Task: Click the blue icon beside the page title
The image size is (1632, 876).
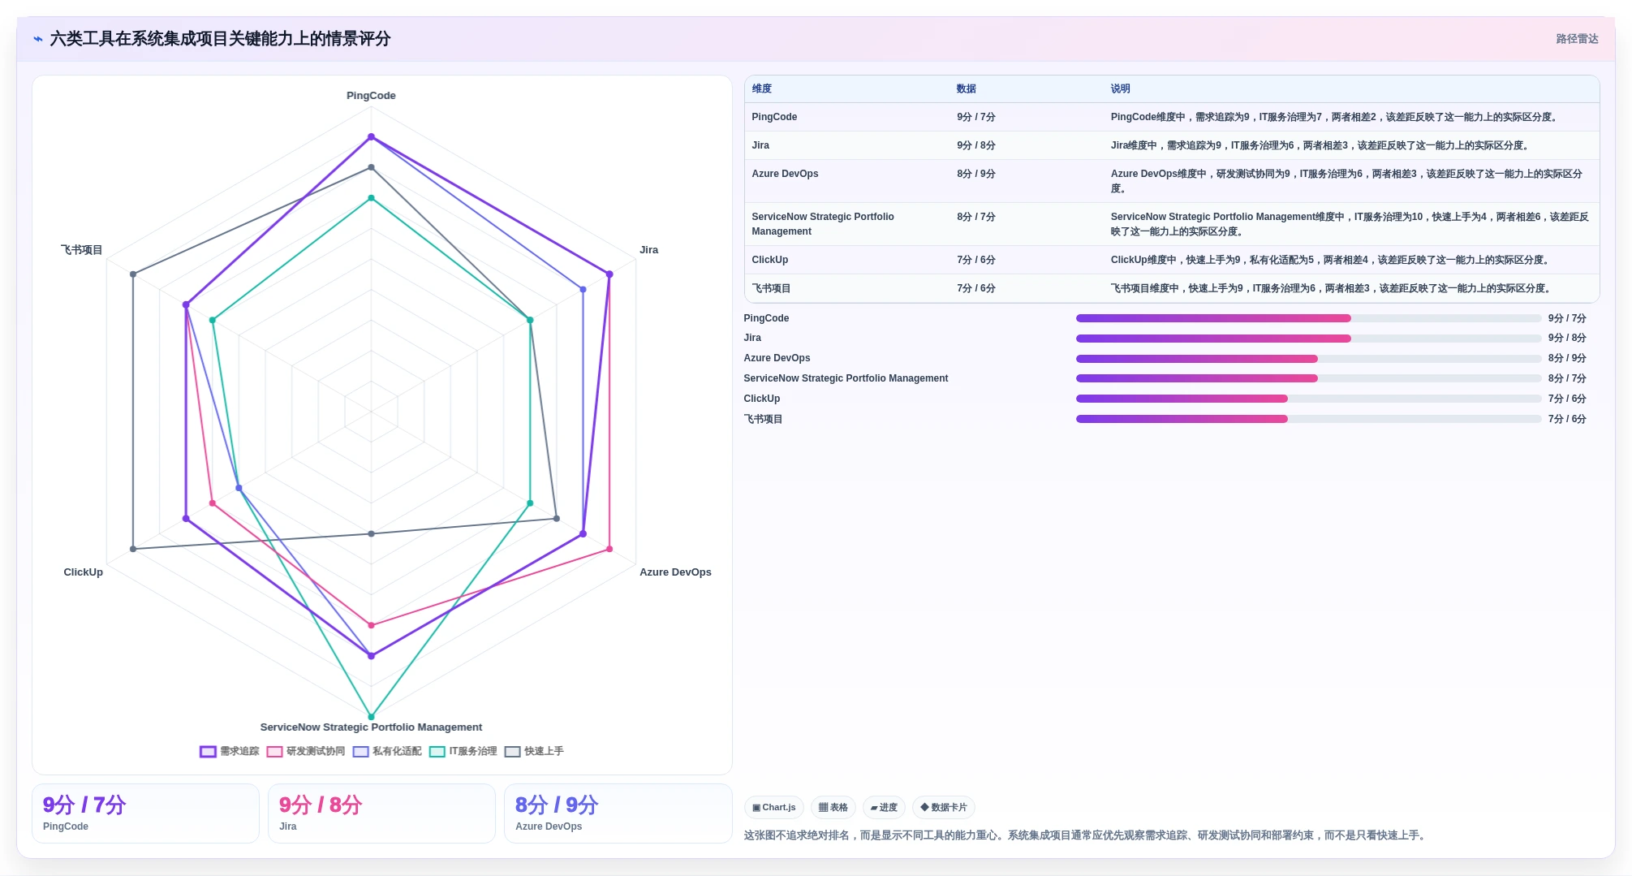Action: click(37, 39)
